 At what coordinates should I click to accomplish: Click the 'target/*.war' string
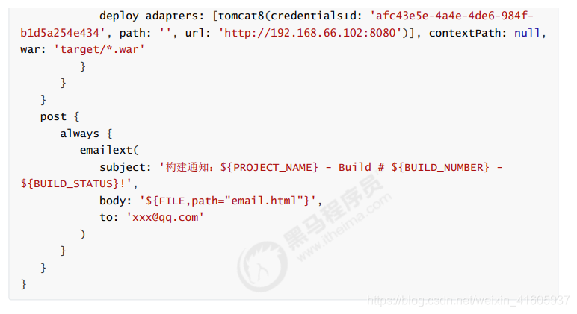pos(99,49)
